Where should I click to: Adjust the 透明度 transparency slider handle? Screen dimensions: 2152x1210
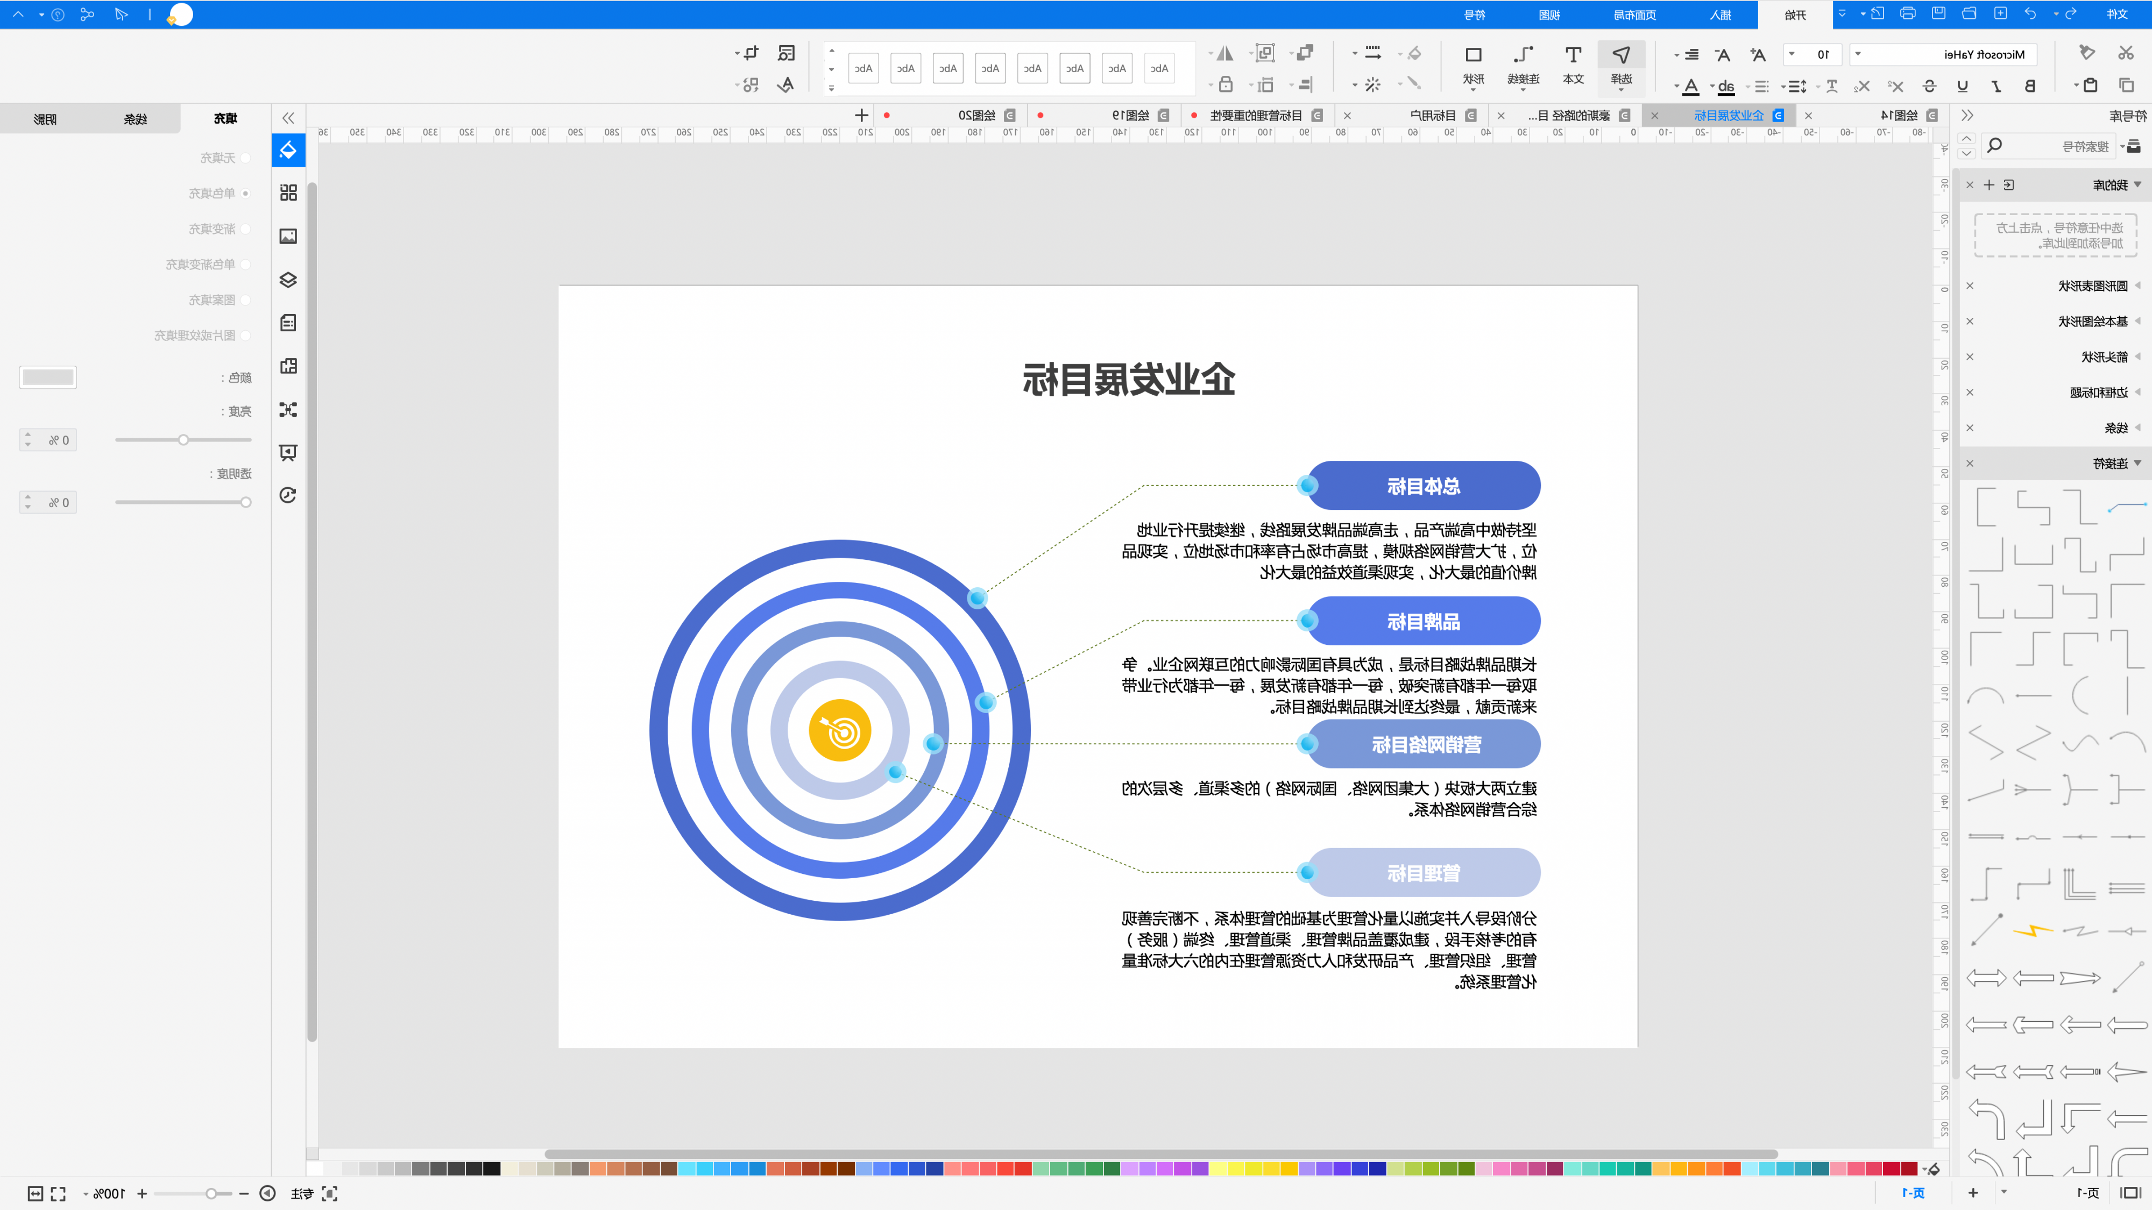coord(246,502)
